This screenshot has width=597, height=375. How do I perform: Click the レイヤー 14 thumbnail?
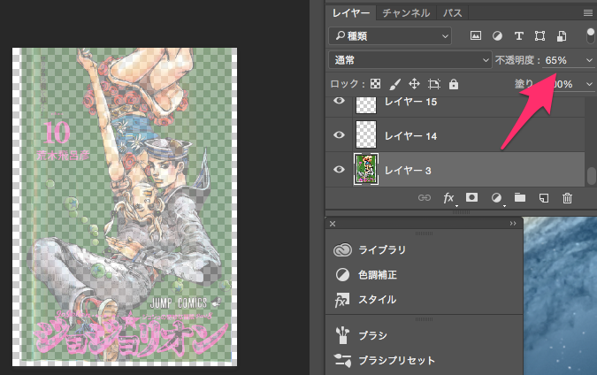(366, 134)
